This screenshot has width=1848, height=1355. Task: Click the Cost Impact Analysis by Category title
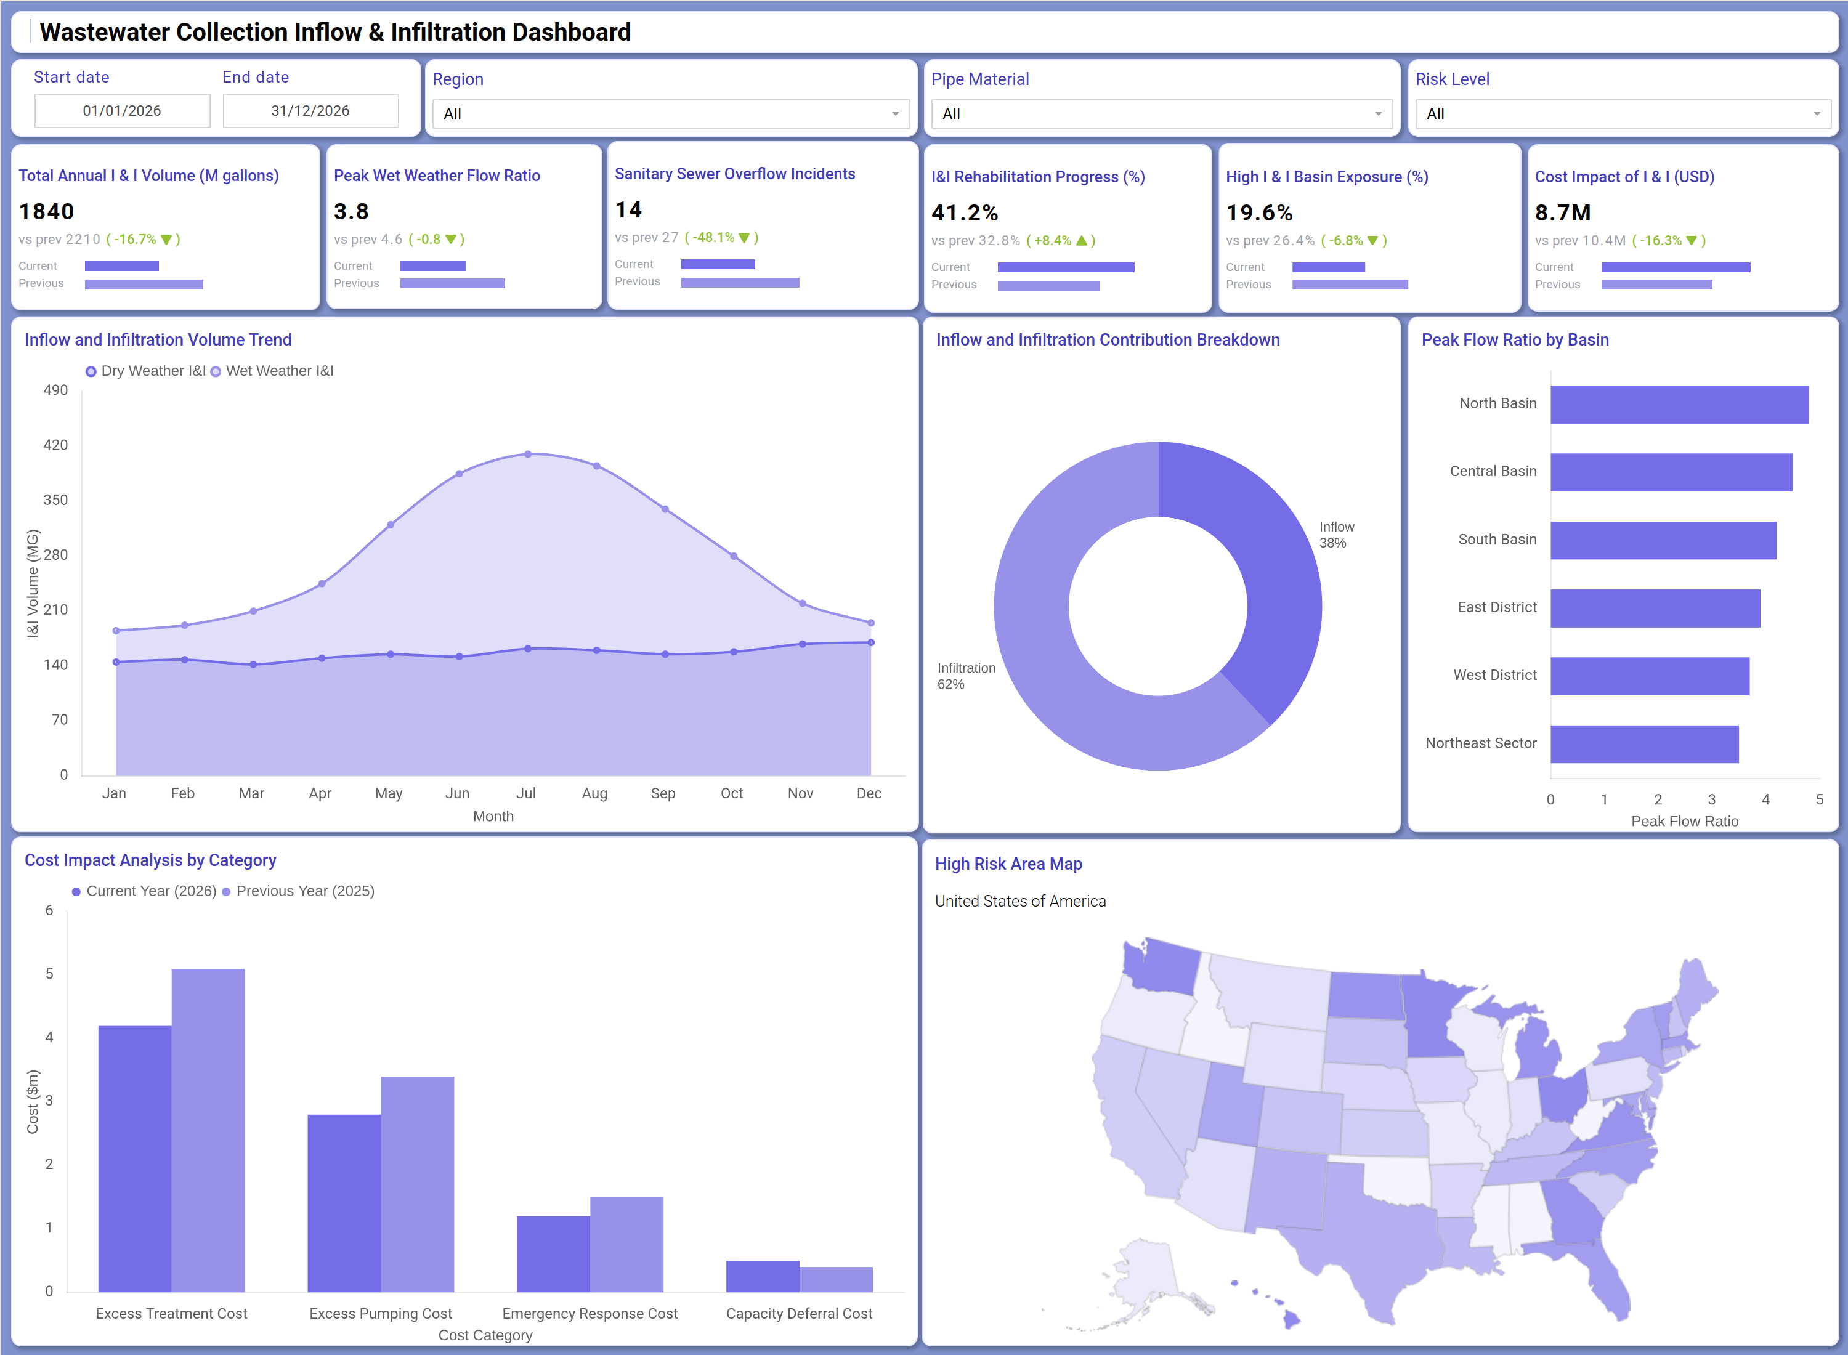(x=150, y=860)
